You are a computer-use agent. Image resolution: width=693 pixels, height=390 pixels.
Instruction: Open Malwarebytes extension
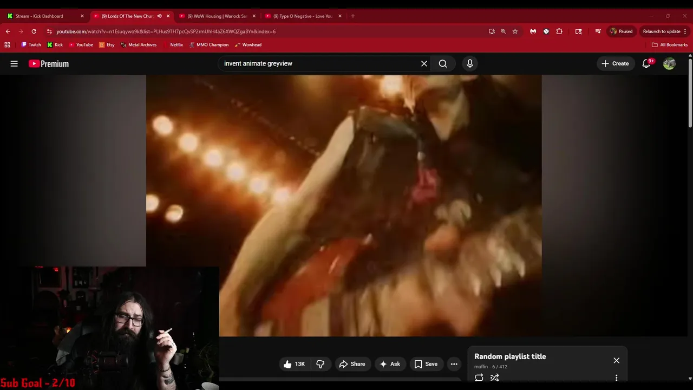[533, 31]
